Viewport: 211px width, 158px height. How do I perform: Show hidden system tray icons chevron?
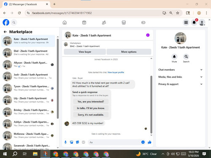coord(163,154)
